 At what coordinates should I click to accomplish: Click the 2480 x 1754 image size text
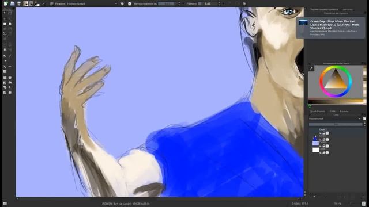pyautogui.click(x=300, y=204)
